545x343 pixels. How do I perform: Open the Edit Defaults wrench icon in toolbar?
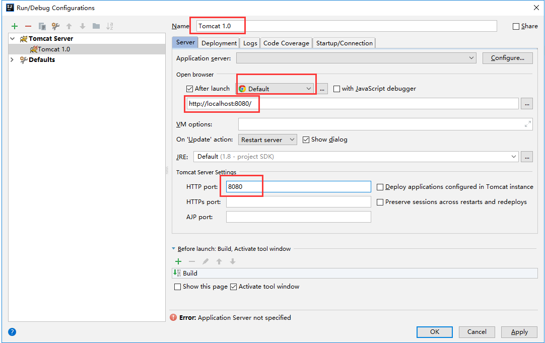[x=55, y=26]
